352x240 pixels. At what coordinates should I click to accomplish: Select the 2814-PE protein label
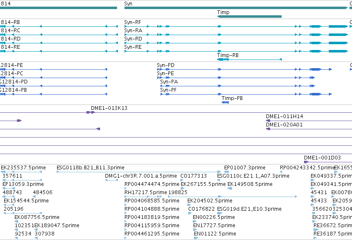tap(12, 65)
